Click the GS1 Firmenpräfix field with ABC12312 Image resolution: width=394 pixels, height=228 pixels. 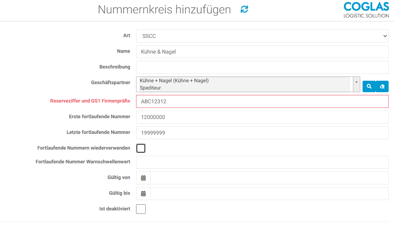tap(262, 101)
